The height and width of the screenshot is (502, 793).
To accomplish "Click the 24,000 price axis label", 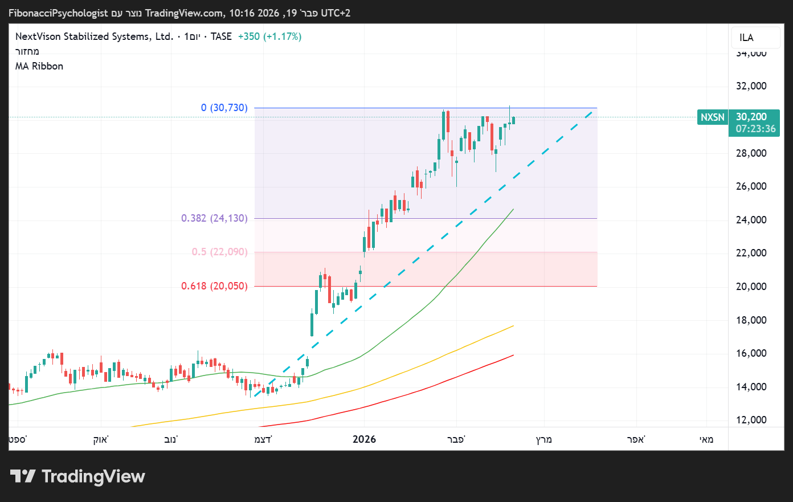I will click(751, 219).
